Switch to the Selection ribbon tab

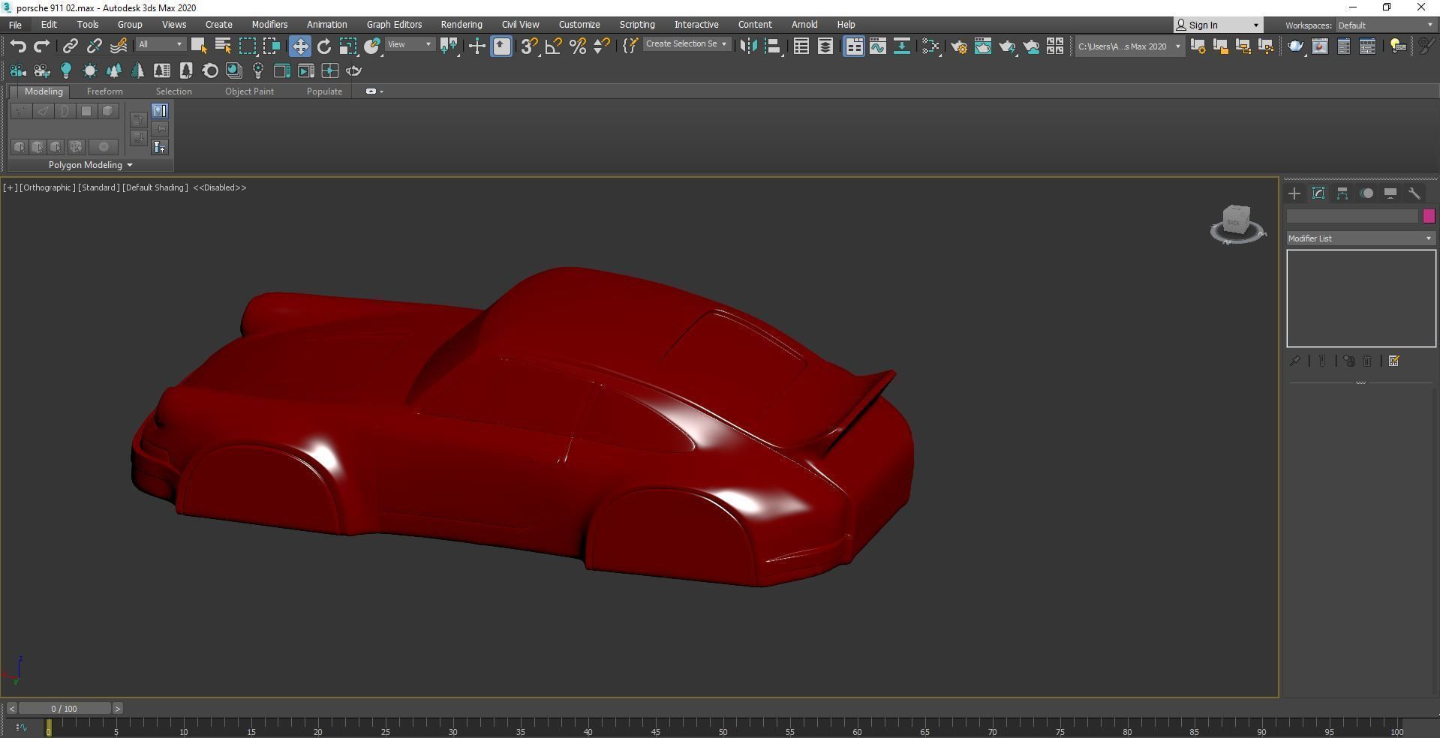[173, 91]
